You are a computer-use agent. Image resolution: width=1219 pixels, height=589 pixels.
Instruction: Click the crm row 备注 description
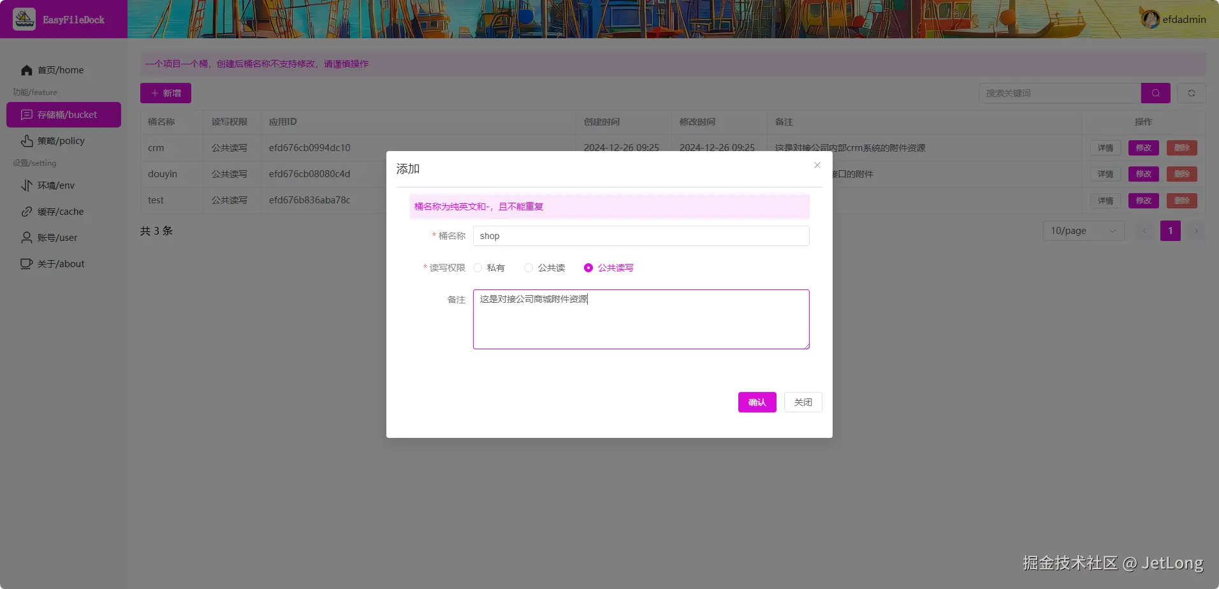click(x=850, y=148)
